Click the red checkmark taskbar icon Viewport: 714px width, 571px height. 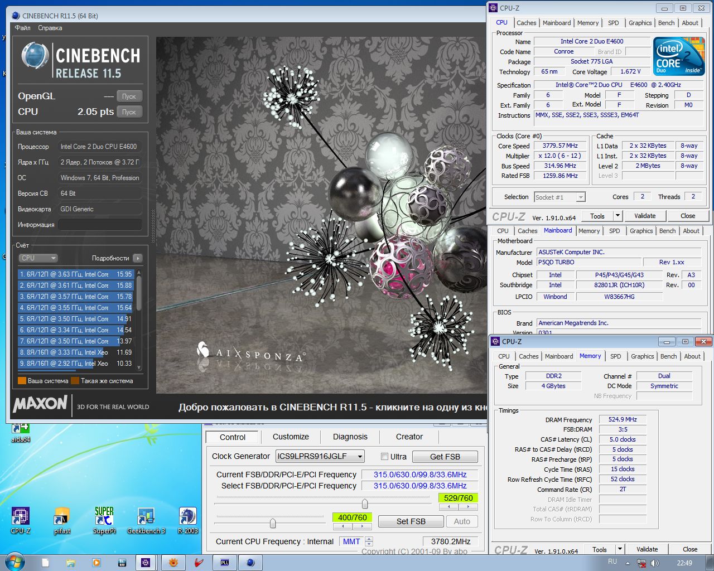point(199,563)
